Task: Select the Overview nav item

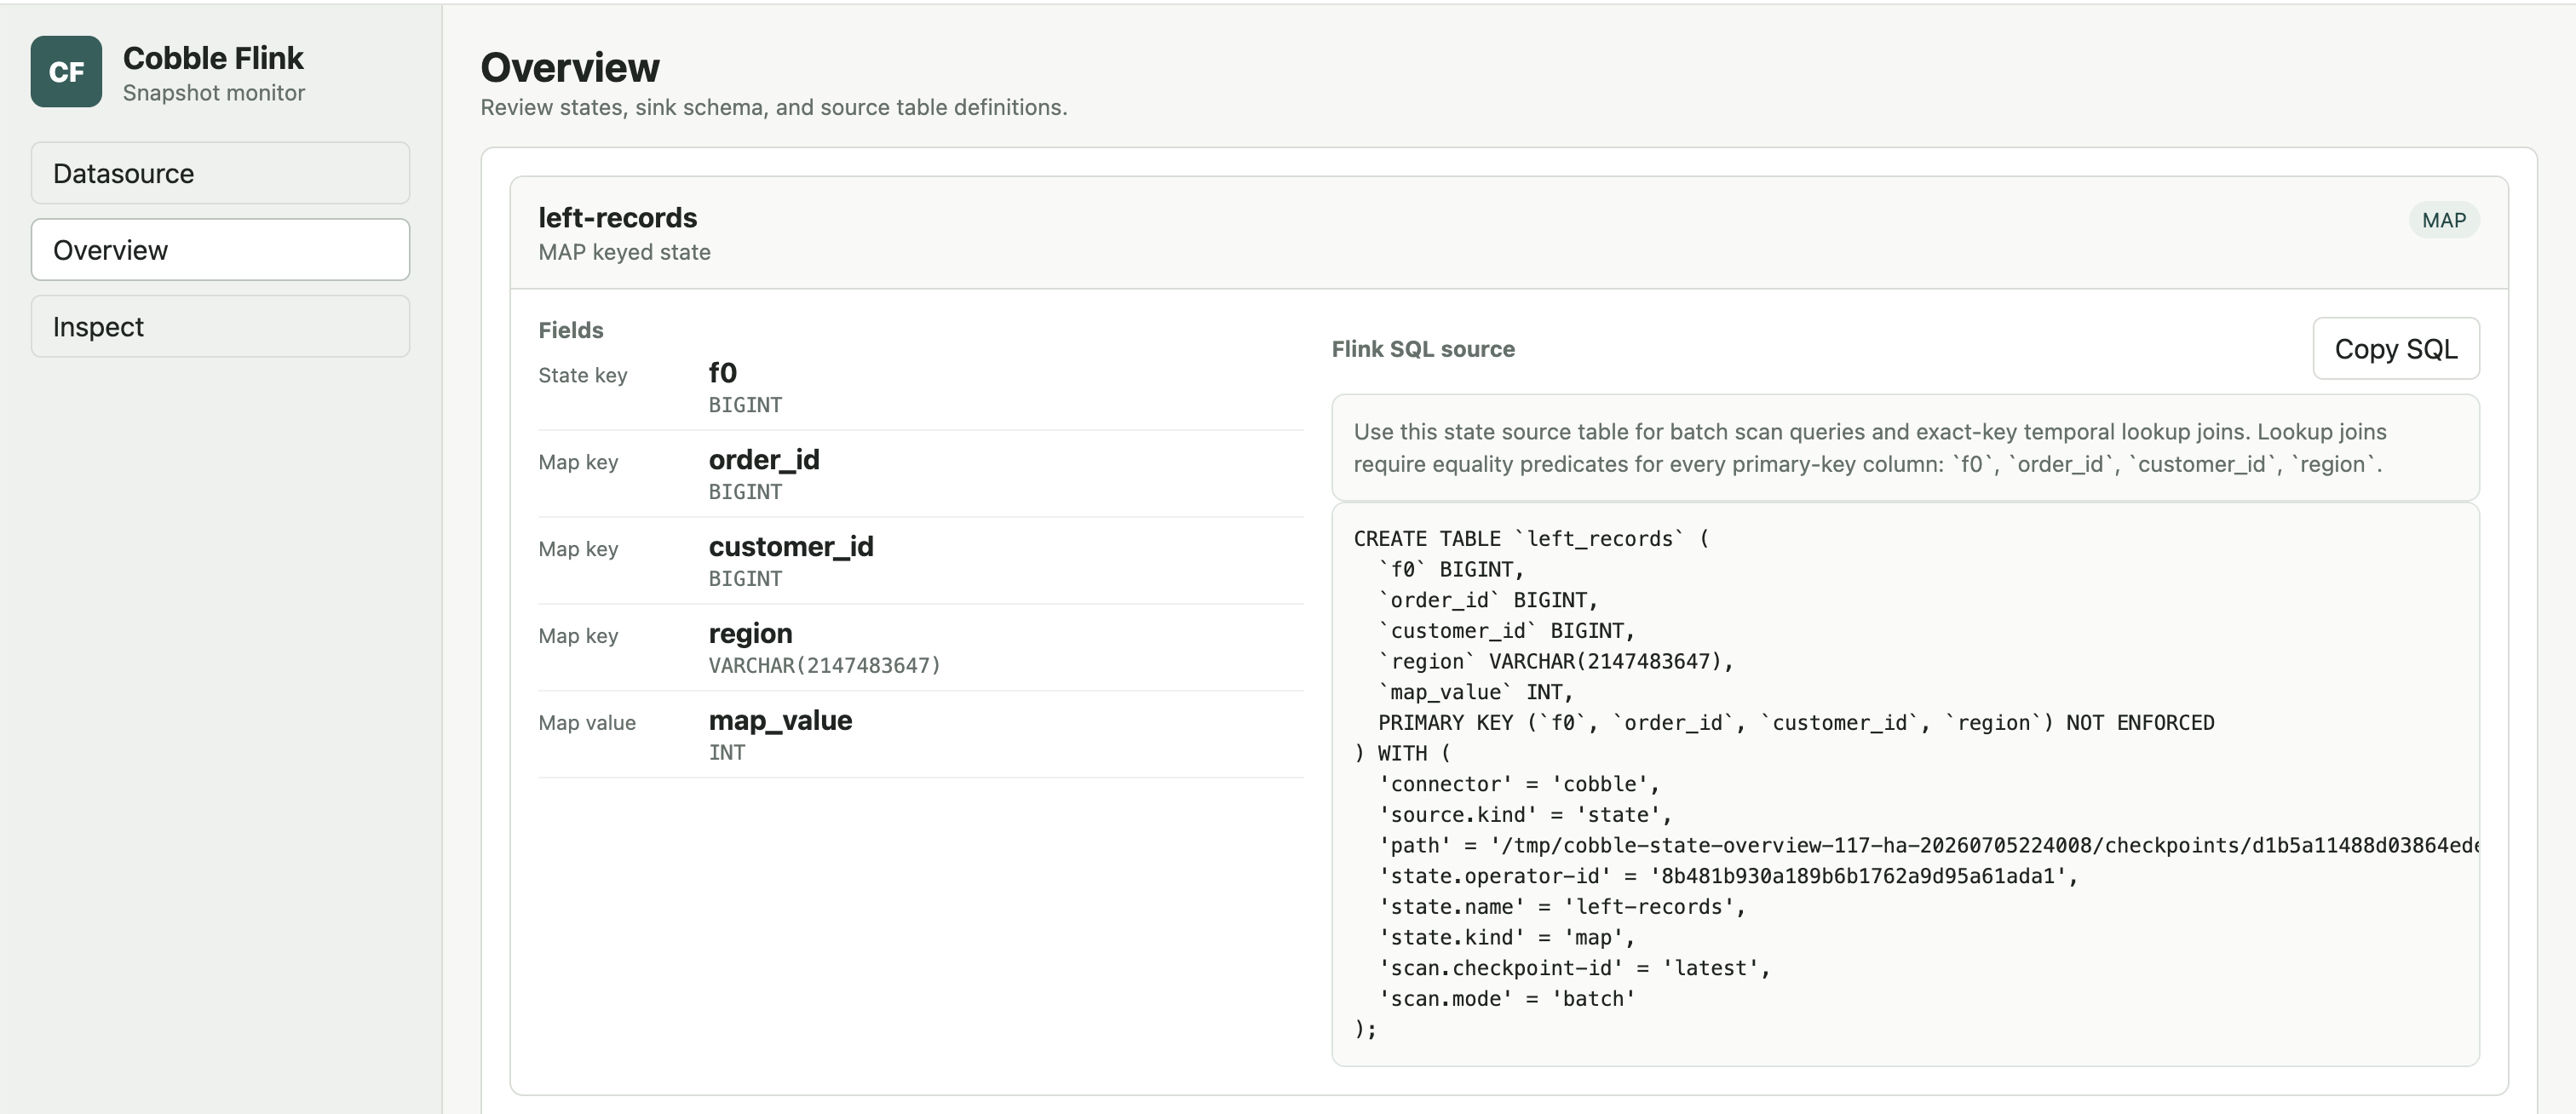Action: (220, 250)
